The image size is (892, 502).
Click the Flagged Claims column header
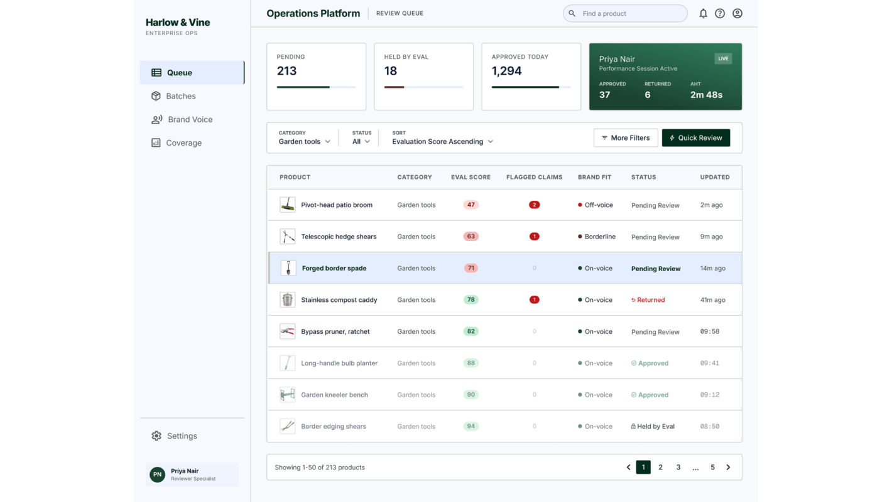click(535, 177)
